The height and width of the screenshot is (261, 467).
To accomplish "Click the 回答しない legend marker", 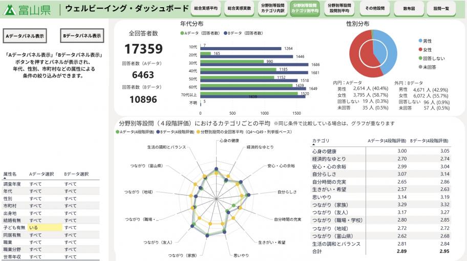I will (x=420, y=58).
